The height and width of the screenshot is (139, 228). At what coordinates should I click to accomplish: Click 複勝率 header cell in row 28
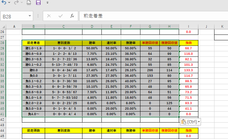(130, 43)
